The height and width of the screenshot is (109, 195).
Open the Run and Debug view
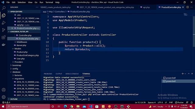tap(4, 23)
